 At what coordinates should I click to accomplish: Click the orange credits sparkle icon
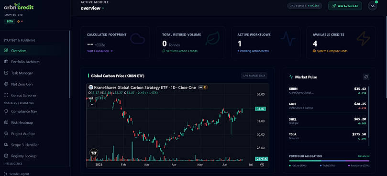(x=19, y=22)
